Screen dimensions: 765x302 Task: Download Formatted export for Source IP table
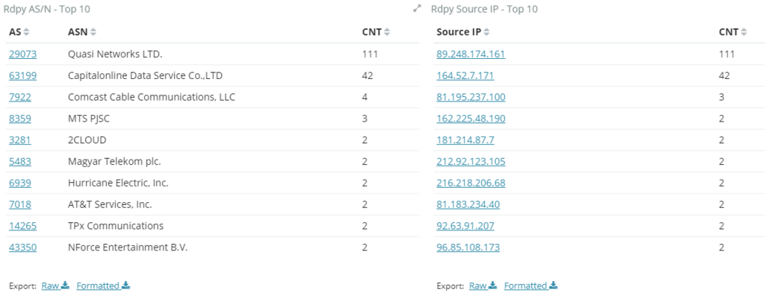click(x=530, y=286)
